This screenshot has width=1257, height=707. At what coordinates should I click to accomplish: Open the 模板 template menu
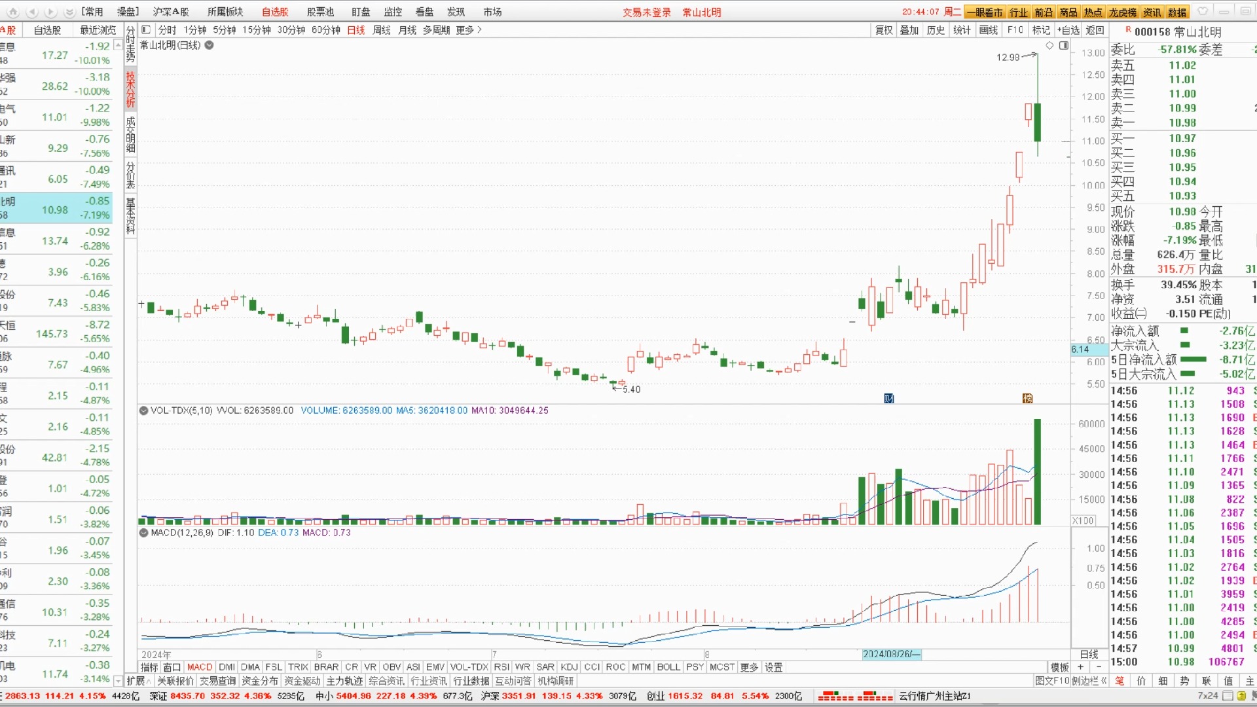[1059, 667]
